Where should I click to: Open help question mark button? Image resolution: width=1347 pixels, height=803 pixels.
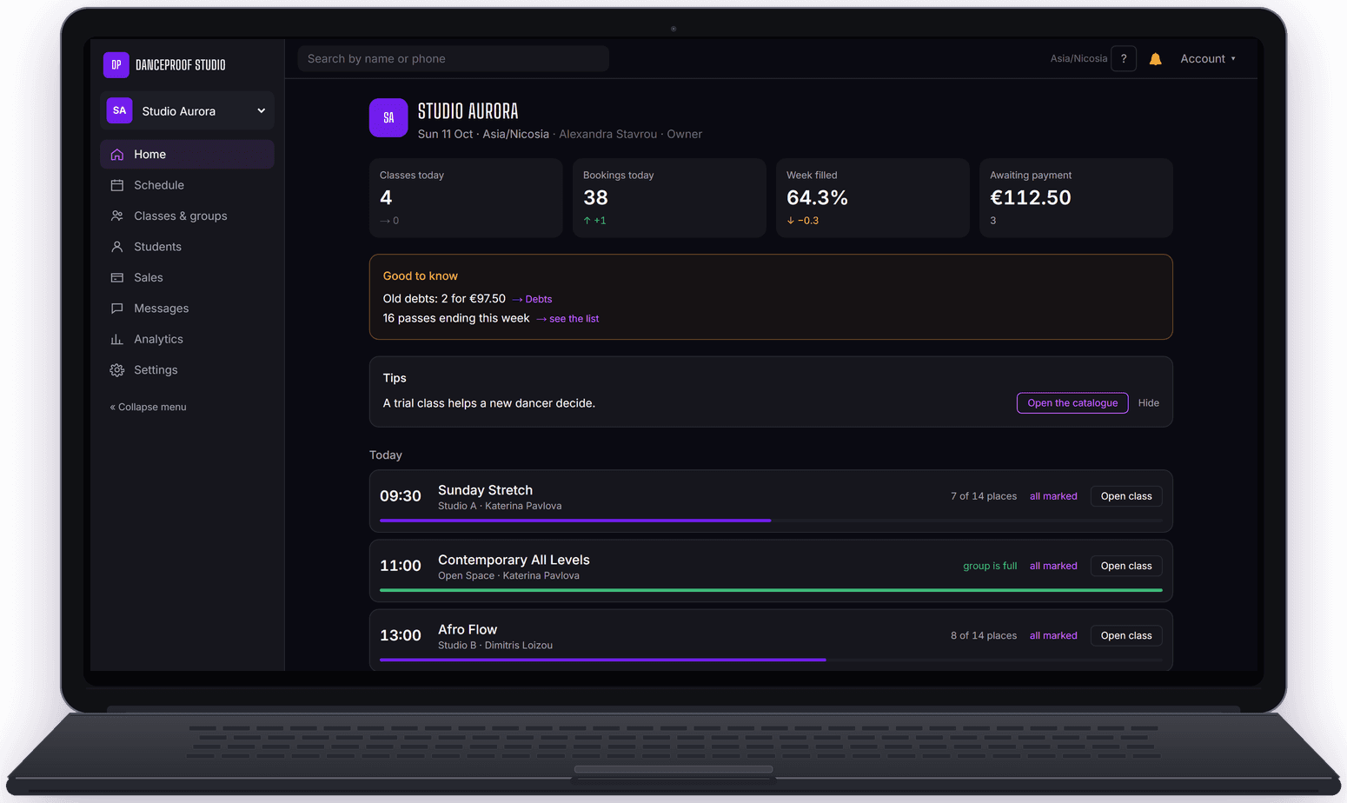[x=1124, y=59]
